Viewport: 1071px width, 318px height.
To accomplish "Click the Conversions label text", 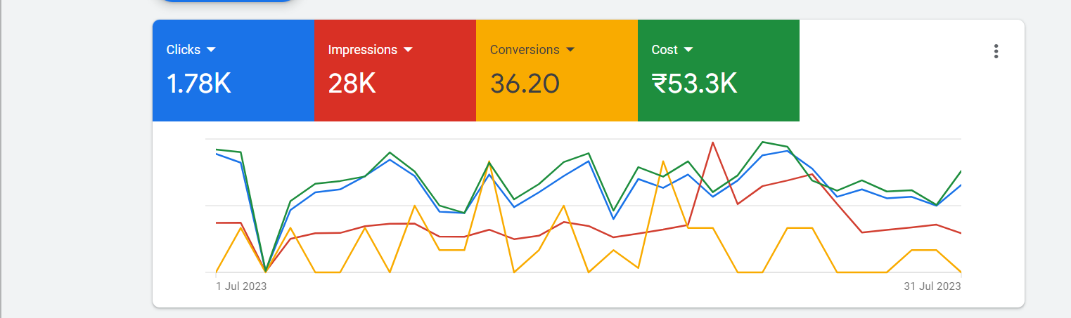I will [525, 50].
